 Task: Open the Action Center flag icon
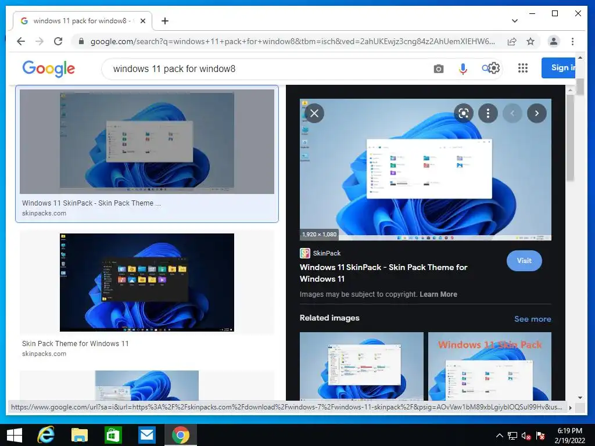click(540, 436)
